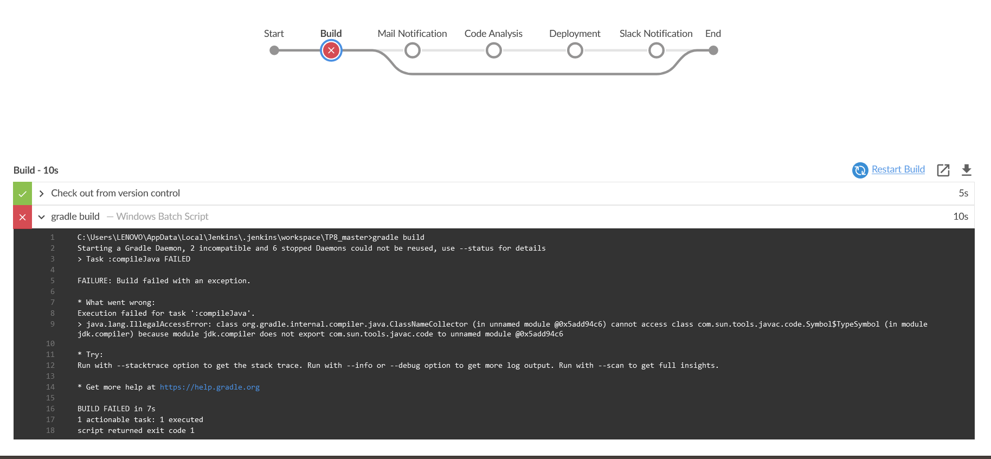The width and height of the screenshot is (991, 459).
Task: Click 'script returned exit code 1' line
Action: click(x=136, y=430)
